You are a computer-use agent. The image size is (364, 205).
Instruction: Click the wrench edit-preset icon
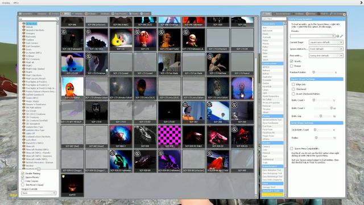[x=341, y=36]
